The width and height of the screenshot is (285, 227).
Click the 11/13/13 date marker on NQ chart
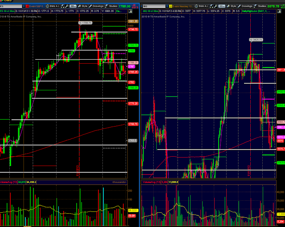pos(249,171)
